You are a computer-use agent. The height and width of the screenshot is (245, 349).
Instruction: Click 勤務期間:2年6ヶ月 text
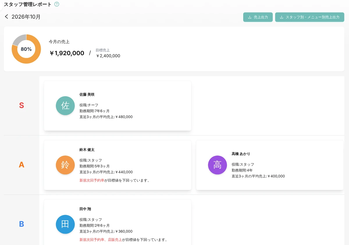(x=95, y=225)
